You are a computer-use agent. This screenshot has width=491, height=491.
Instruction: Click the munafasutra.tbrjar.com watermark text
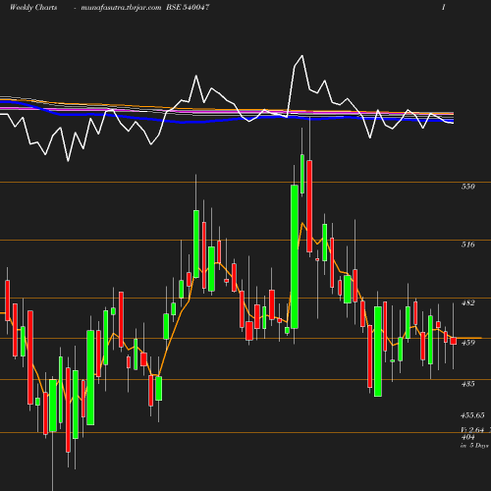[121, 8]
